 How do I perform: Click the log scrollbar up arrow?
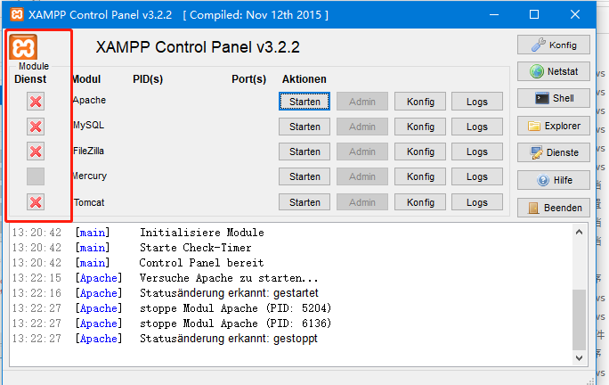pos(579,232)
